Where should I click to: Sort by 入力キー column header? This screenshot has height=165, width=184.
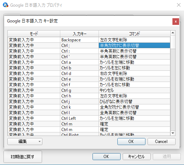click(79, 34)
